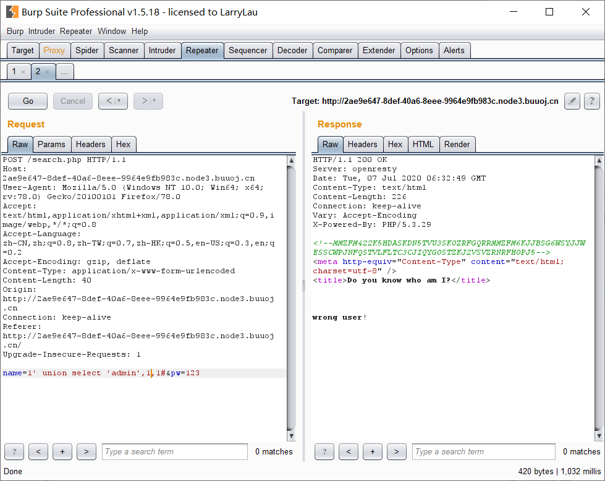Screen dimensions: 605x481
Task: Click the response search term field
Action: (x=484, y=452)
